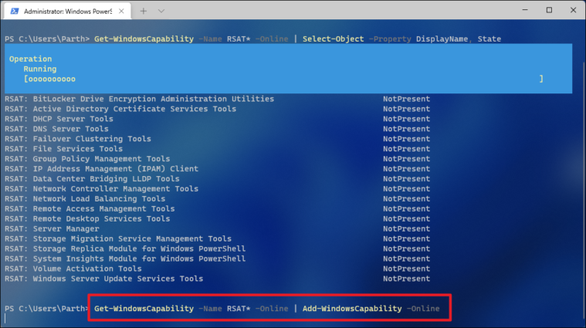Click the PowerShell icon in the tab

pyautogui.click(x=15, y=11)
